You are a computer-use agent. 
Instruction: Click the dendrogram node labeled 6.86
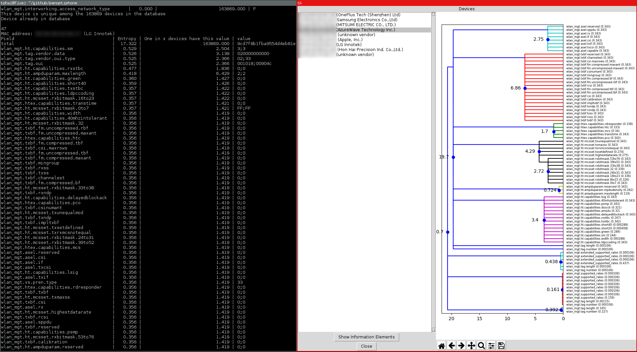pyautogui.click(x=525, y=88)
